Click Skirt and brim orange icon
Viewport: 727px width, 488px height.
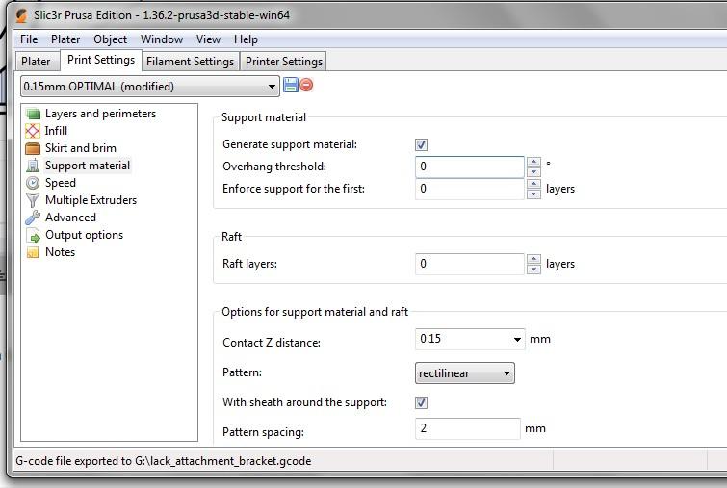[33, 148]
